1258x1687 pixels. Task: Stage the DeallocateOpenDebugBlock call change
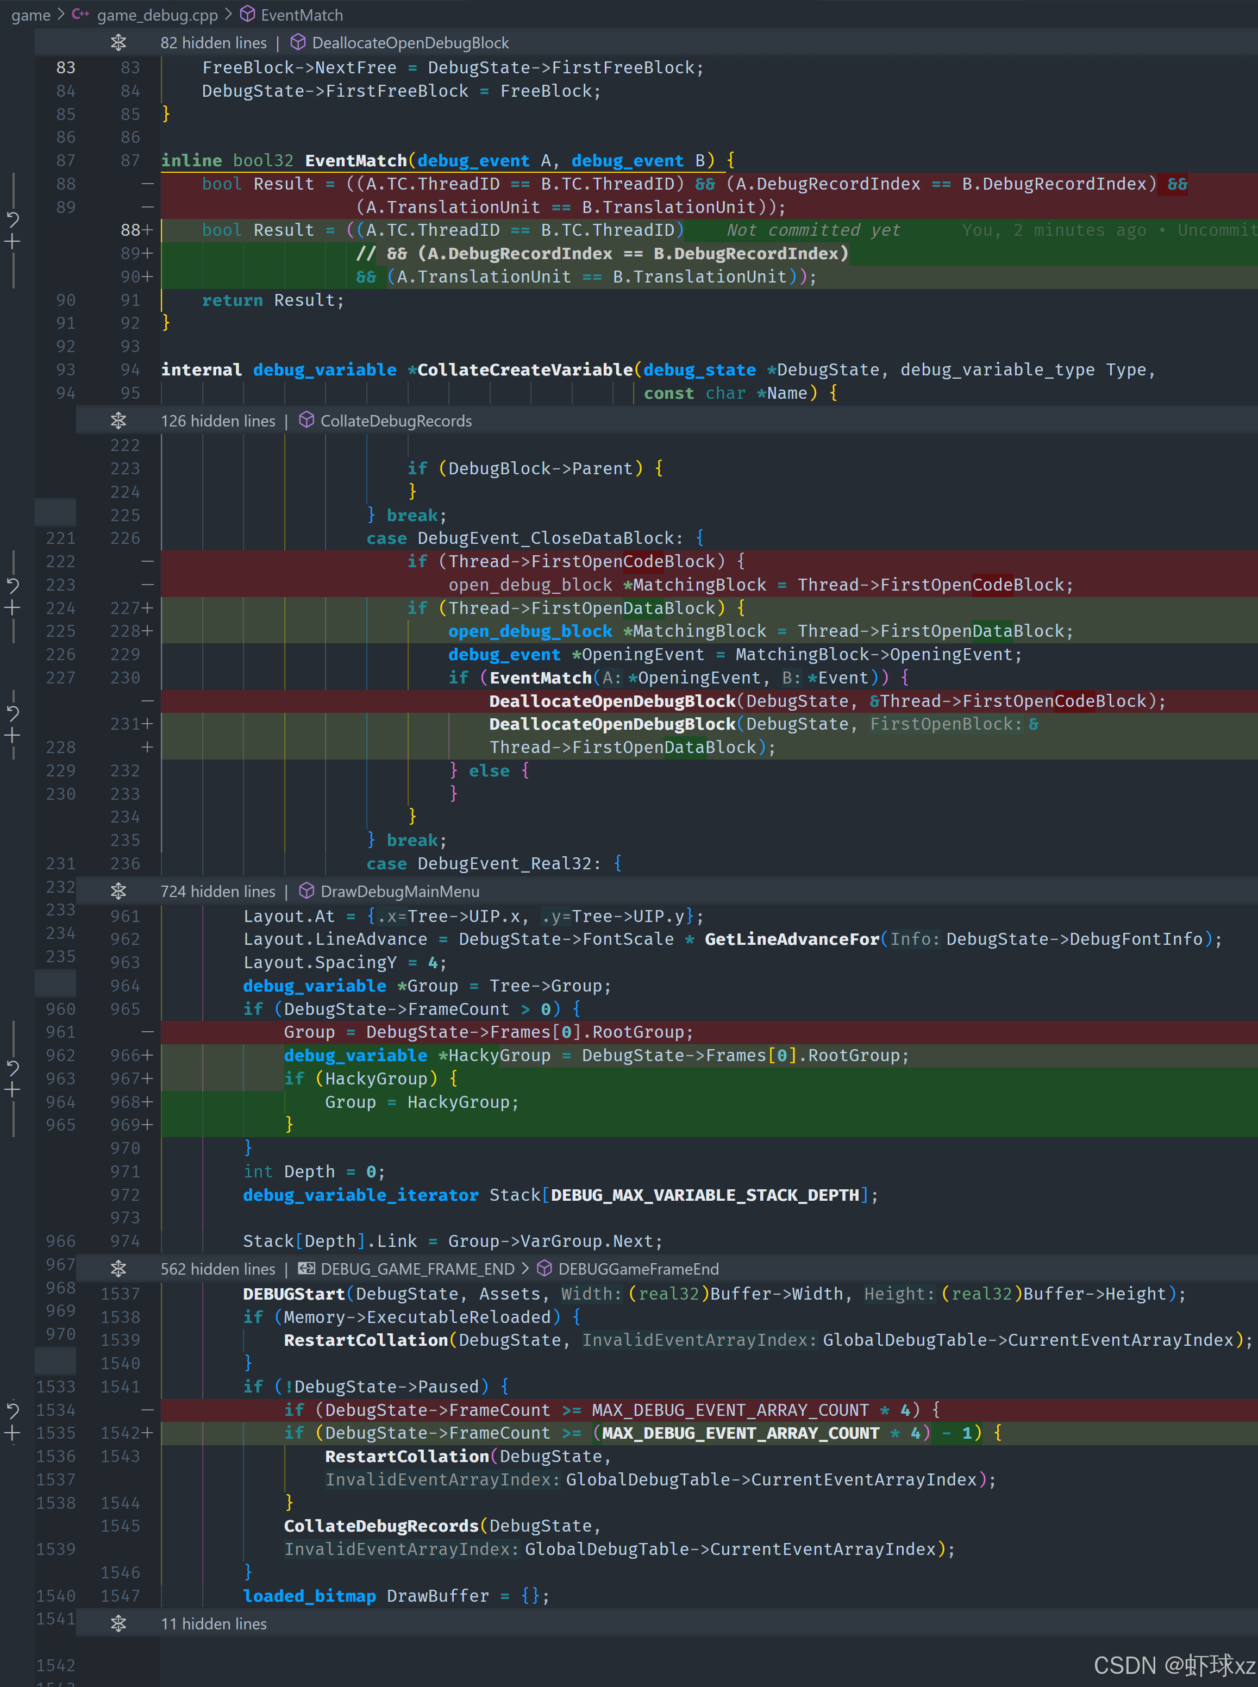pos(13,736)
